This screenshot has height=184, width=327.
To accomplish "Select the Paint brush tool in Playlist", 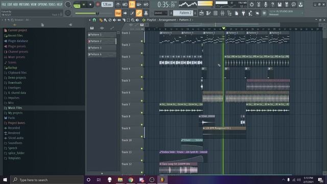I will point(105,20).
